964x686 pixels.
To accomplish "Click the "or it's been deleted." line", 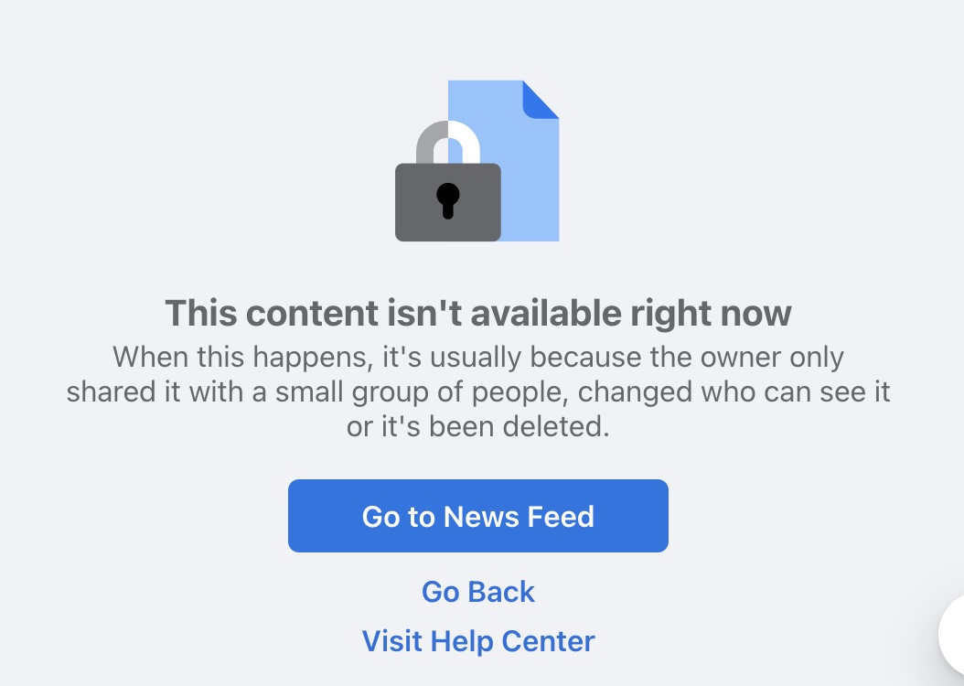I will [478, 426].
